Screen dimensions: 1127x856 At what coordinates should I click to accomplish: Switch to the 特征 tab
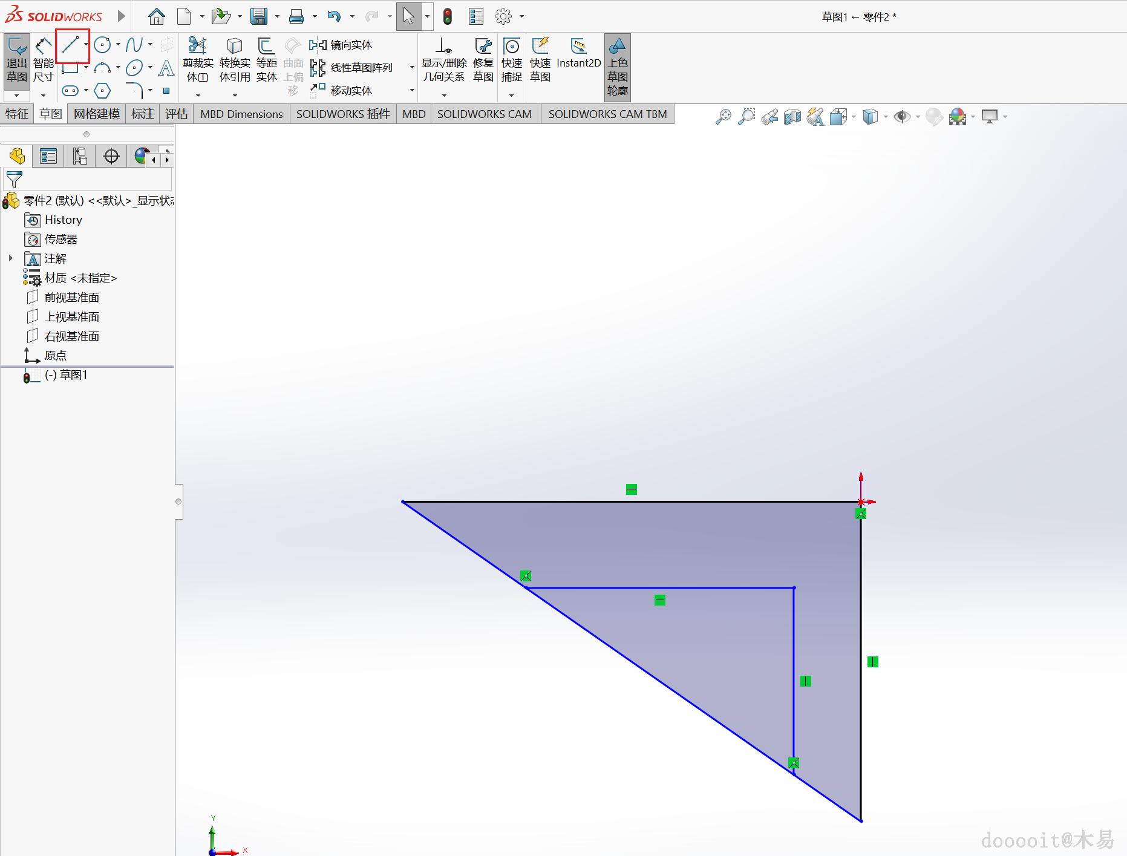click(x=17, y=114)
